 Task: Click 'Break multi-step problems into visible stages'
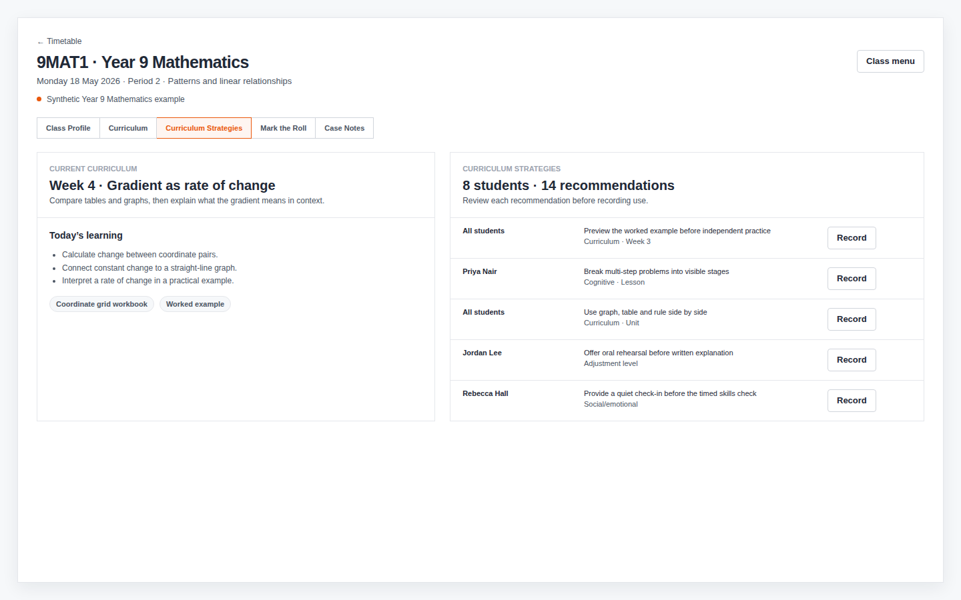click(x=656, y=271)
